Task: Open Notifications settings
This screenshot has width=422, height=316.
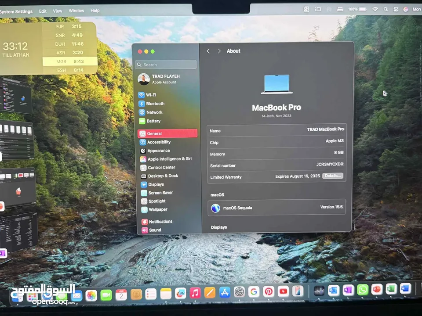Action: (157, 222)
